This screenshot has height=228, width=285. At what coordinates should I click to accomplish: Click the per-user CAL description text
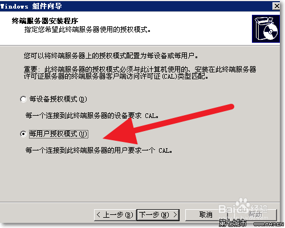click(x=99, y=150)
